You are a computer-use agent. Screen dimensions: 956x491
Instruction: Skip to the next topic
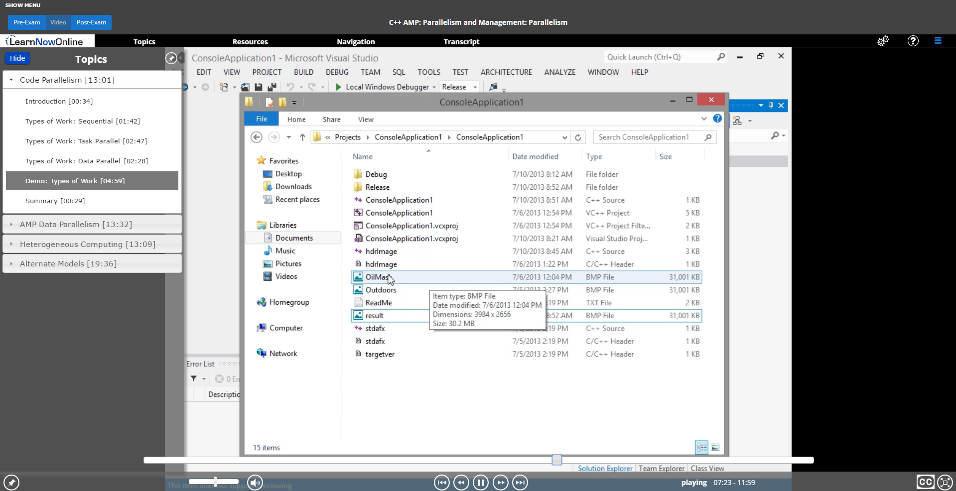(x=520, y=483)
